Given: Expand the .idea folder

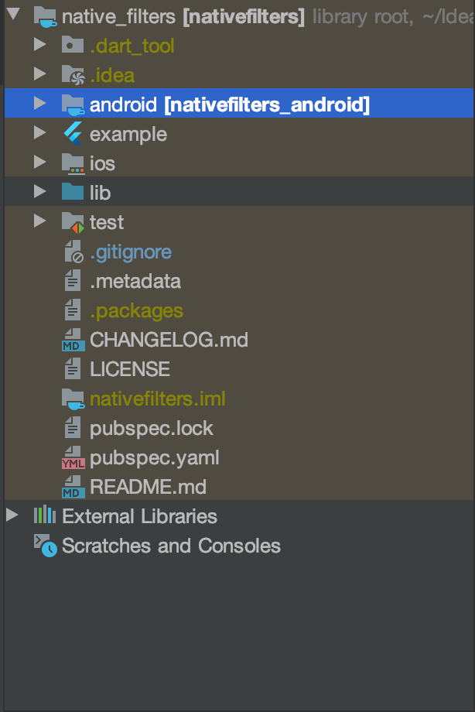Looking at the screenshot, I should pos(39,75).
